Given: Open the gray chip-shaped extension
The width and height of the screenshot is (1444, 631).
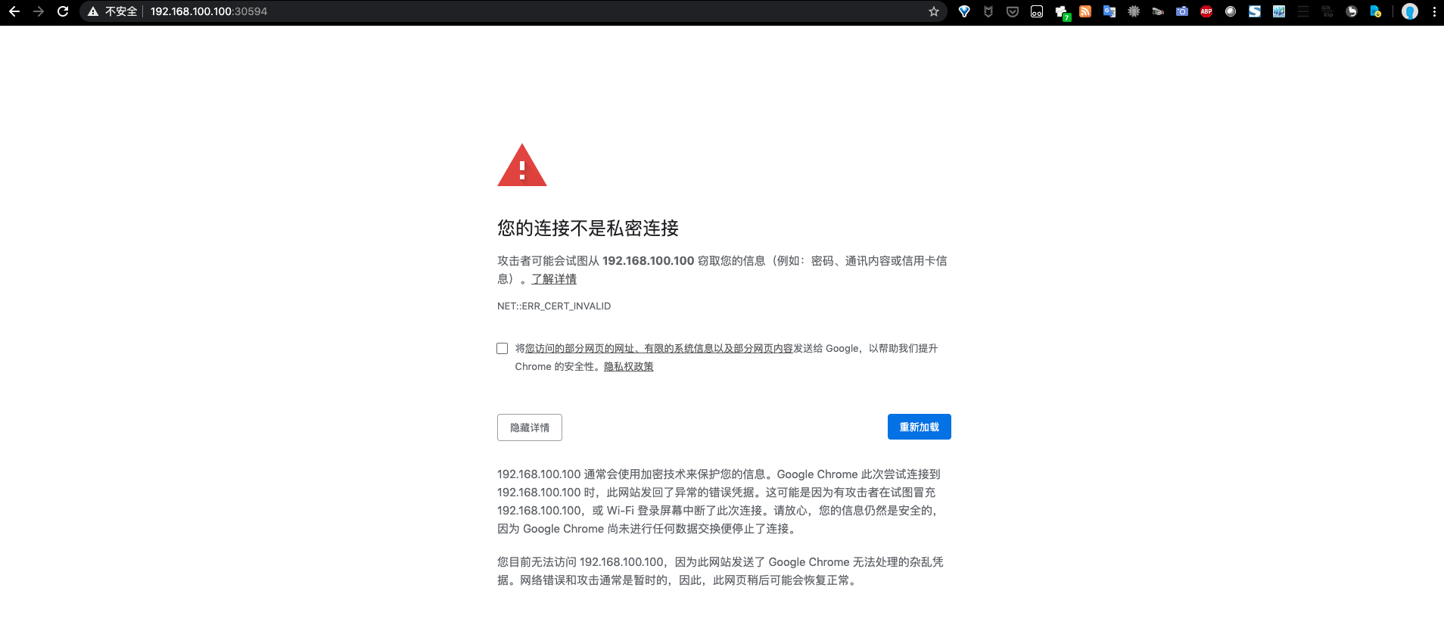Looking at the screenshot, I should [x=1134, y=11].
